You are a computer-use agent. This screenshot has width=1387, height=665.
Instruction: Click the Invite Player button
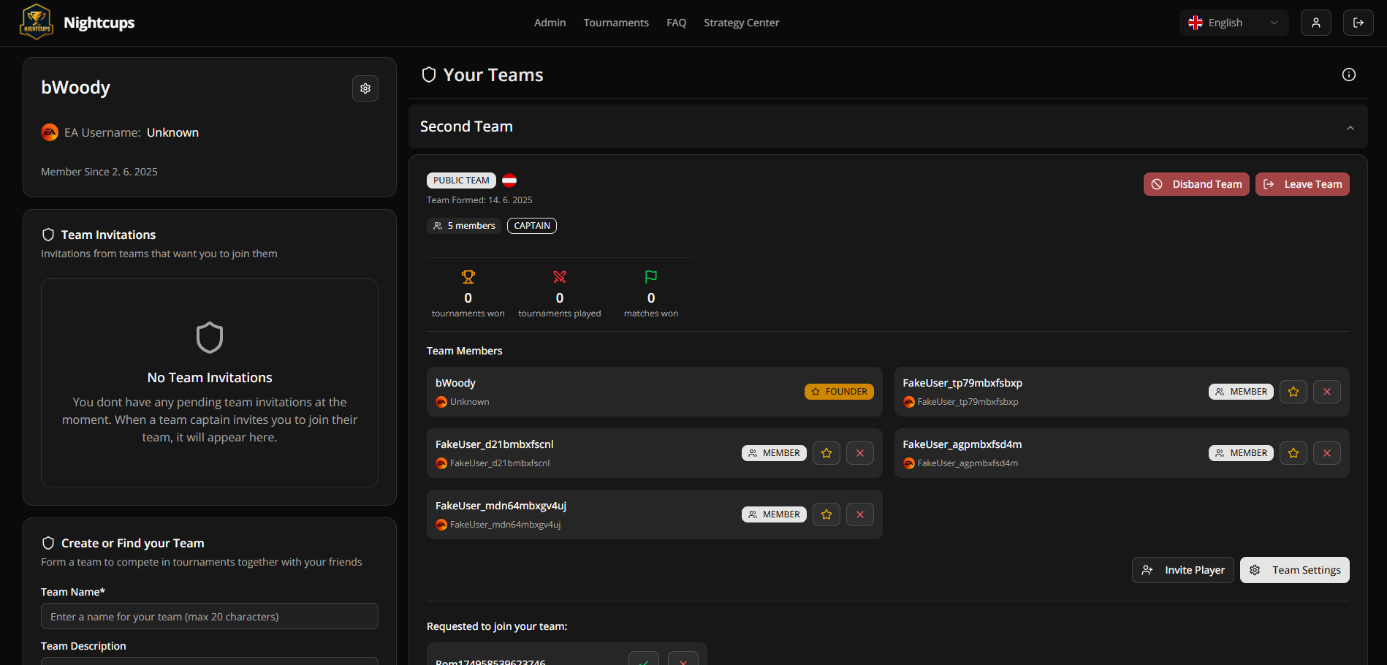1183,570
